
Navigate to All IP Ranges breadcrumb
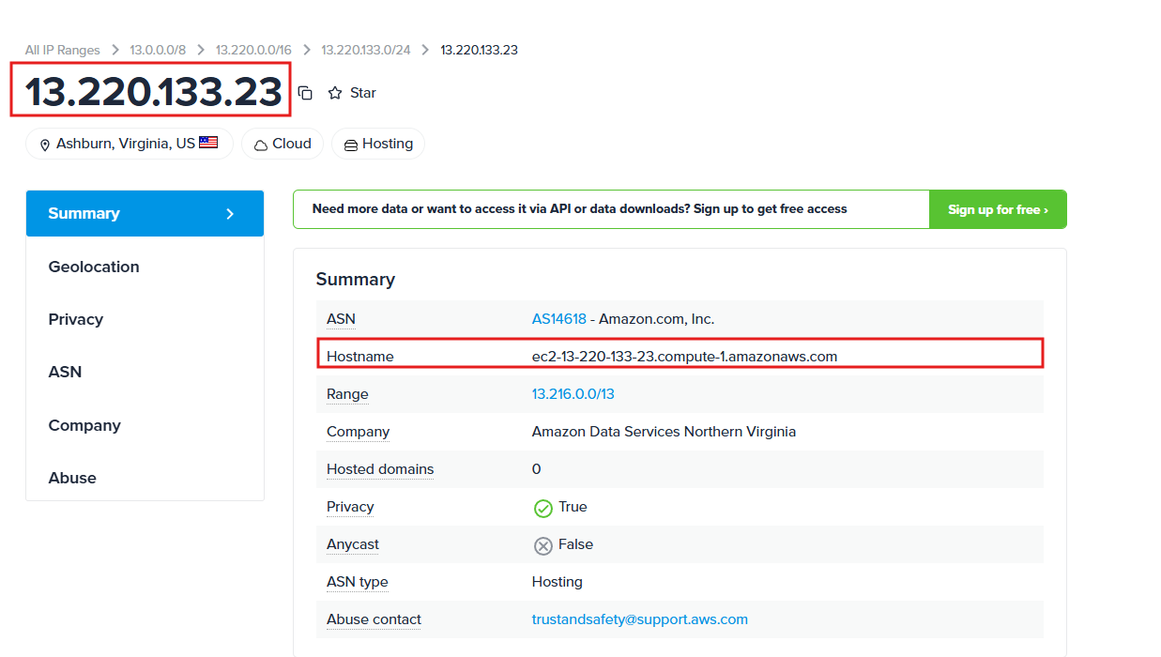[62, 50]
